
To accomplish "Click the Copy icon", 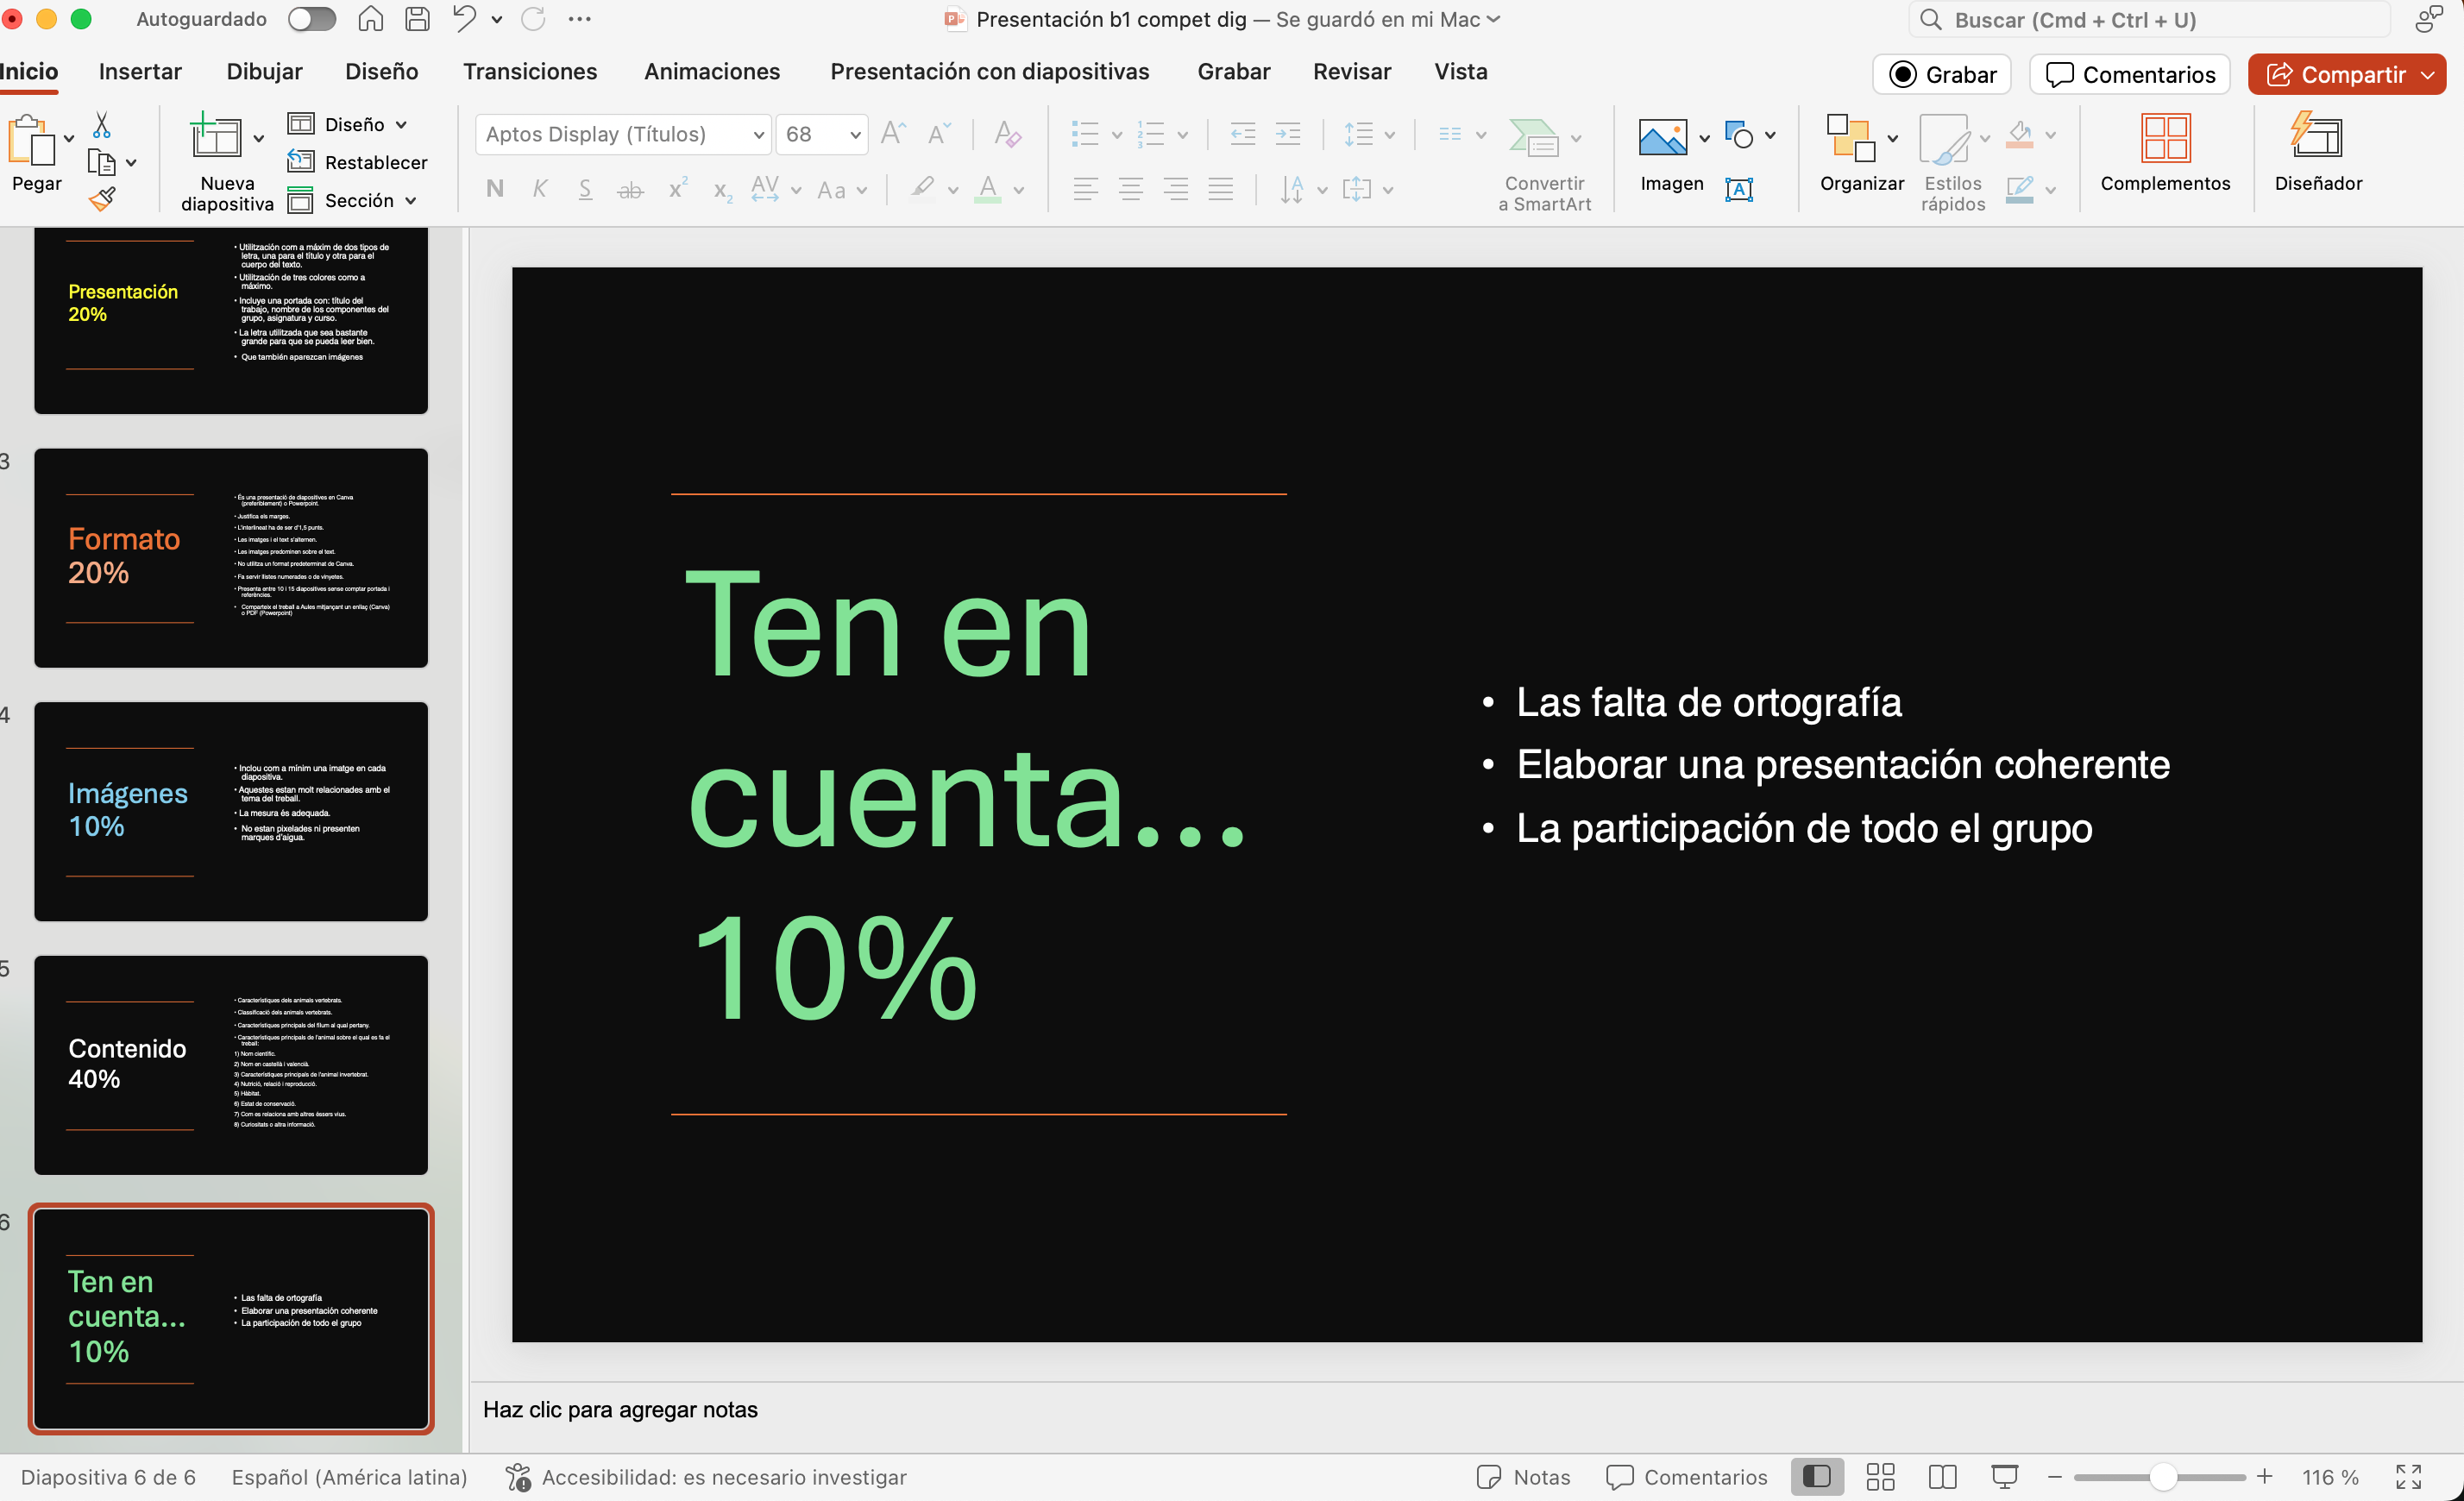I will tap(101, 162).
